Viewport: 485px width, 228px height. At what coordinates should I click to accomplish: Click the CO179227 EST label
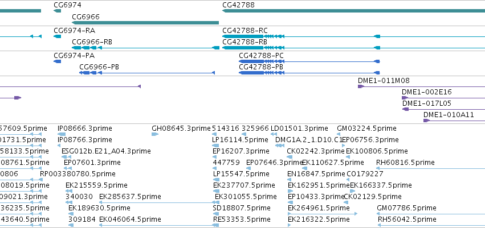point(365,174)
